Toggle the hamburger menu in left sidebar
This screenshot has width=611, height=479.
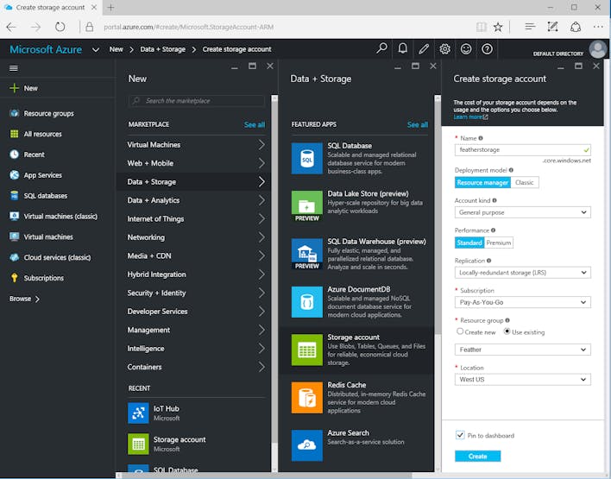pos(14,68)
